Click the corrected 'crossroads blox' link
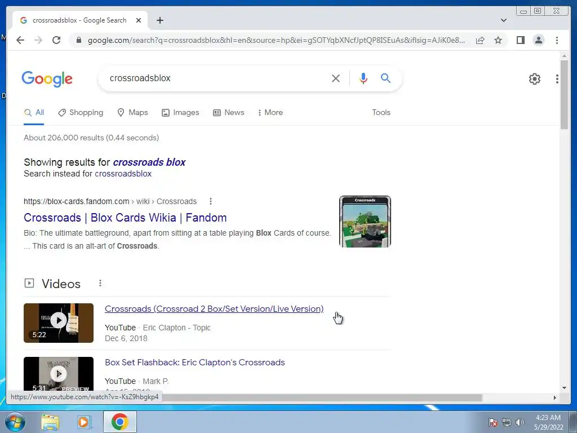The width and height of the screenshot is (577, 433). pyautogui.click(x=149, y=162)
